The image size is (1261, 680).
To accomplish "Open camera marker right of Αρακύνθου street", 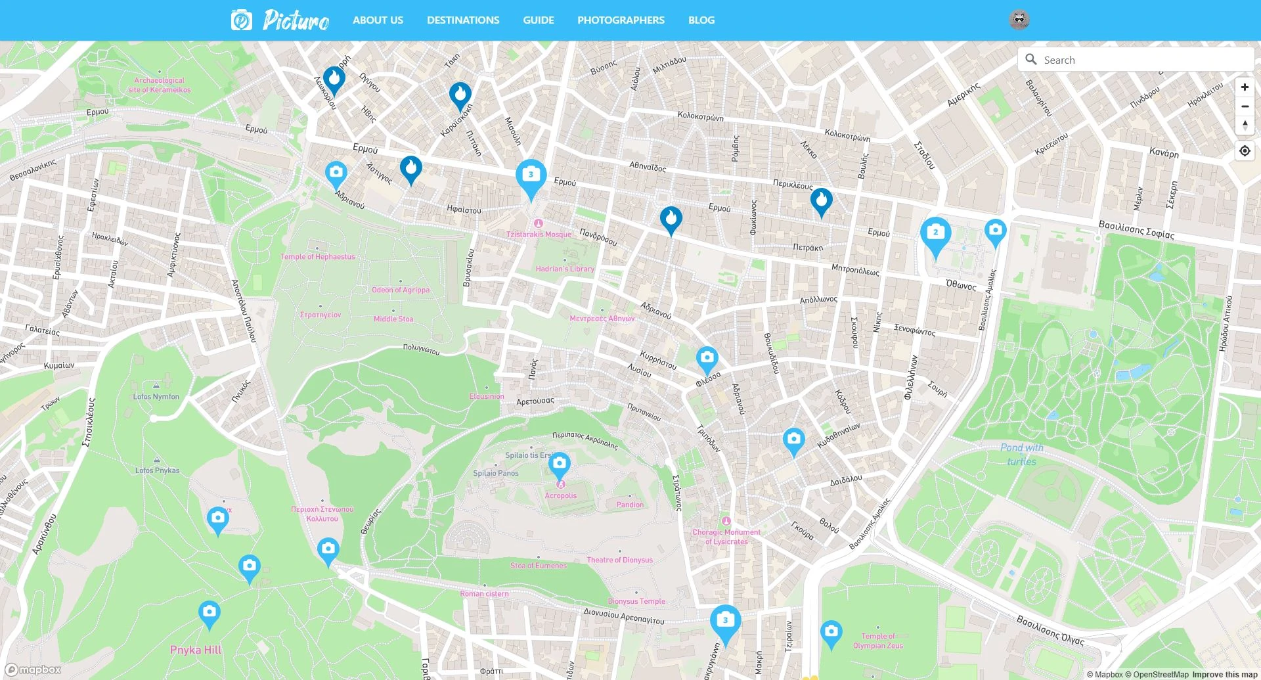I will coord(249,568).
